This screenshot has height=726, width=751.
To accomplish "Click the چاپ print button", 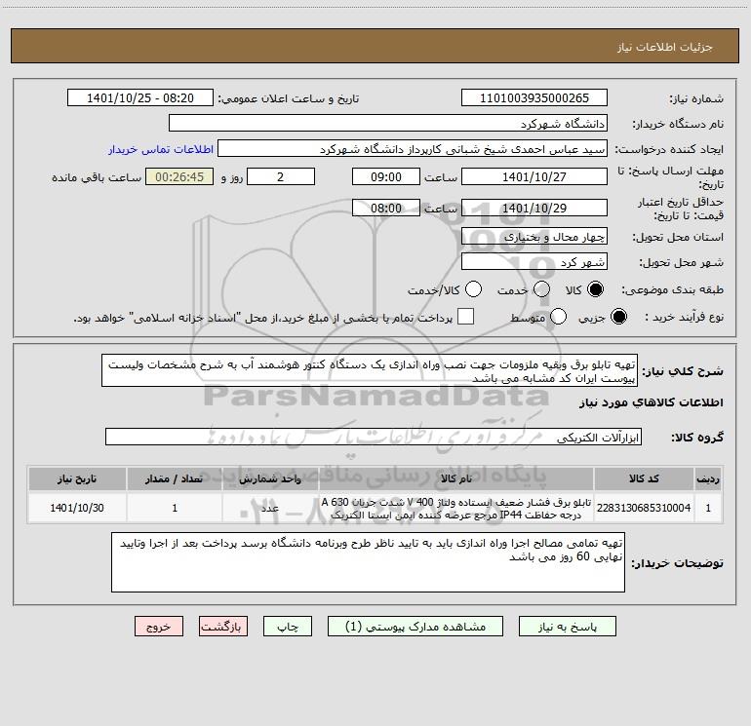I will tap(288, 627).
